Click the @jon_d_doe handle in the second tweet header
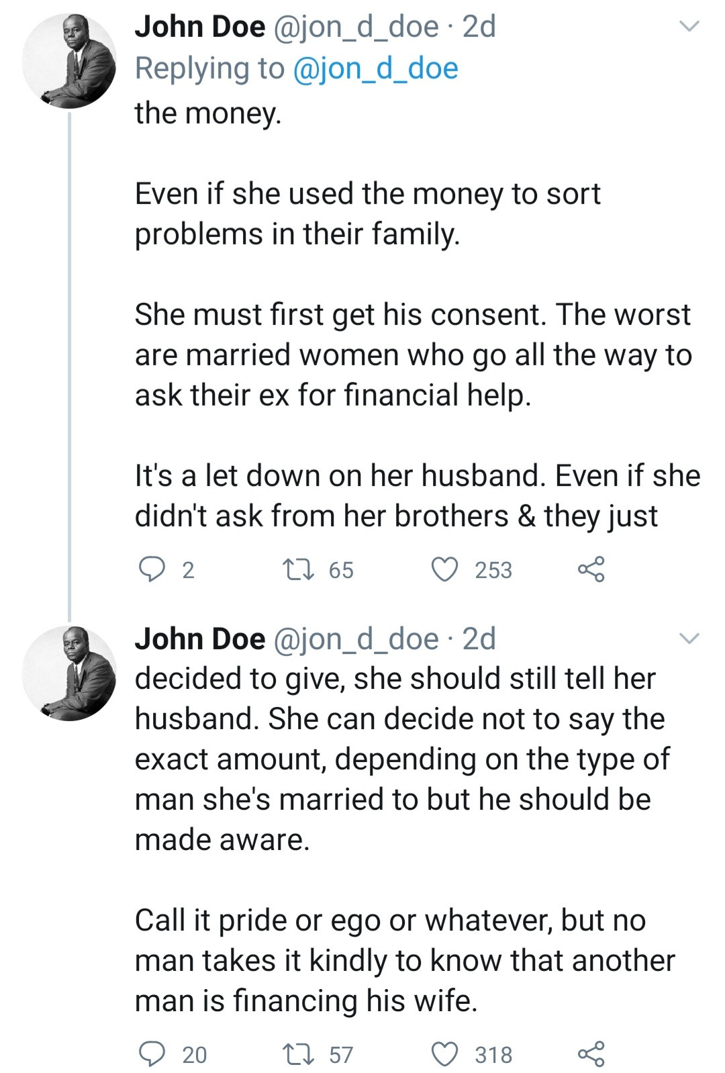Image resolution: width=725 pixels, height=1073 pixels. tap(356, 639)
